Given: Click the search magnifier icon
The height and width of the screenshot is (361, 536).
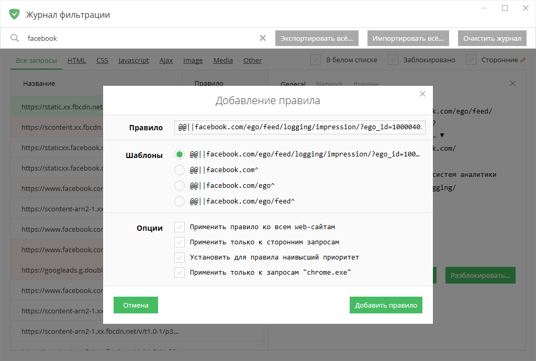Looking at the screenshot, I should click(15, 38).
